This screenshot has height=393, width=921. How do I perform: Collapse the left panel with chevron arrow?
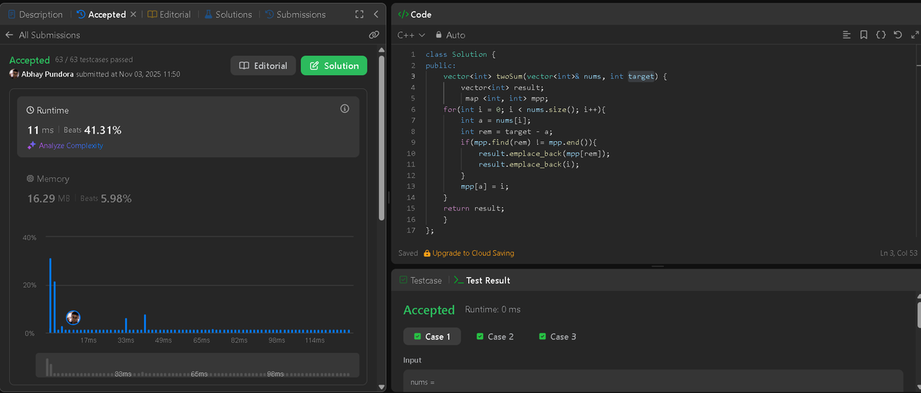(375, 15)
